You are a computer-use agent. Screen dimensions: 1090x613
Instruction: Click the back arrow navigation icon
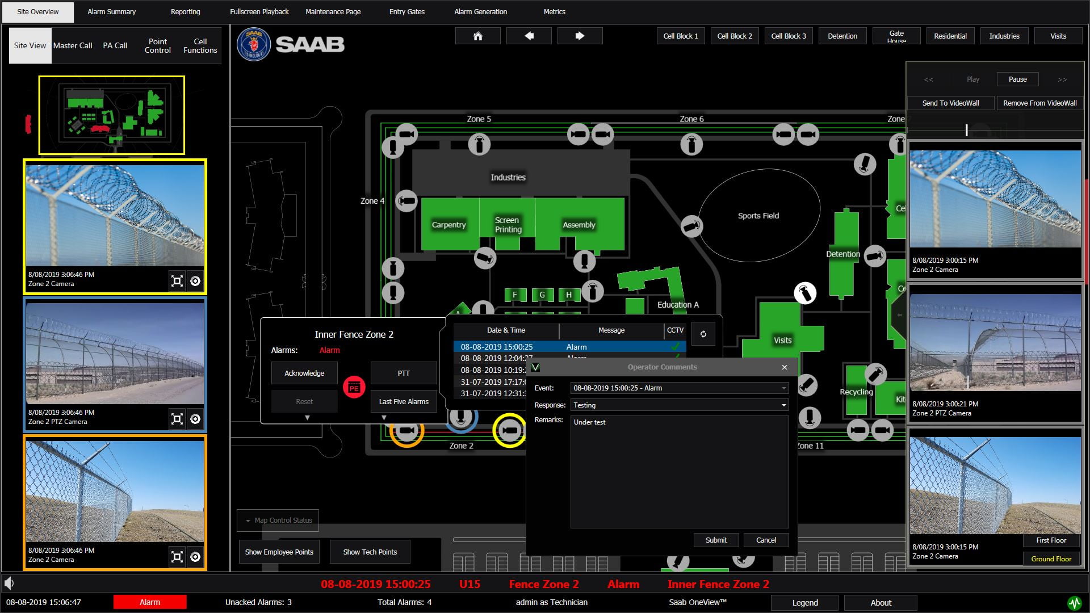[x=529, y=36]
